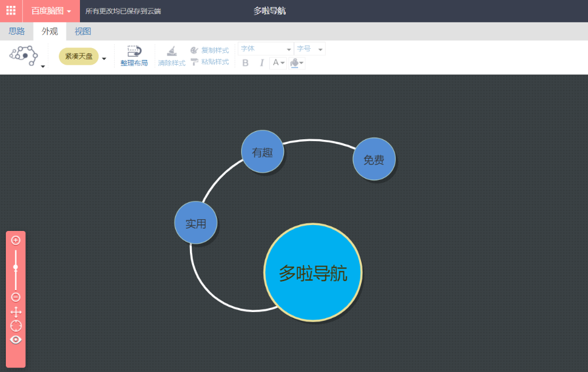Toggle the navigator eye icon

tap(16, 340)
